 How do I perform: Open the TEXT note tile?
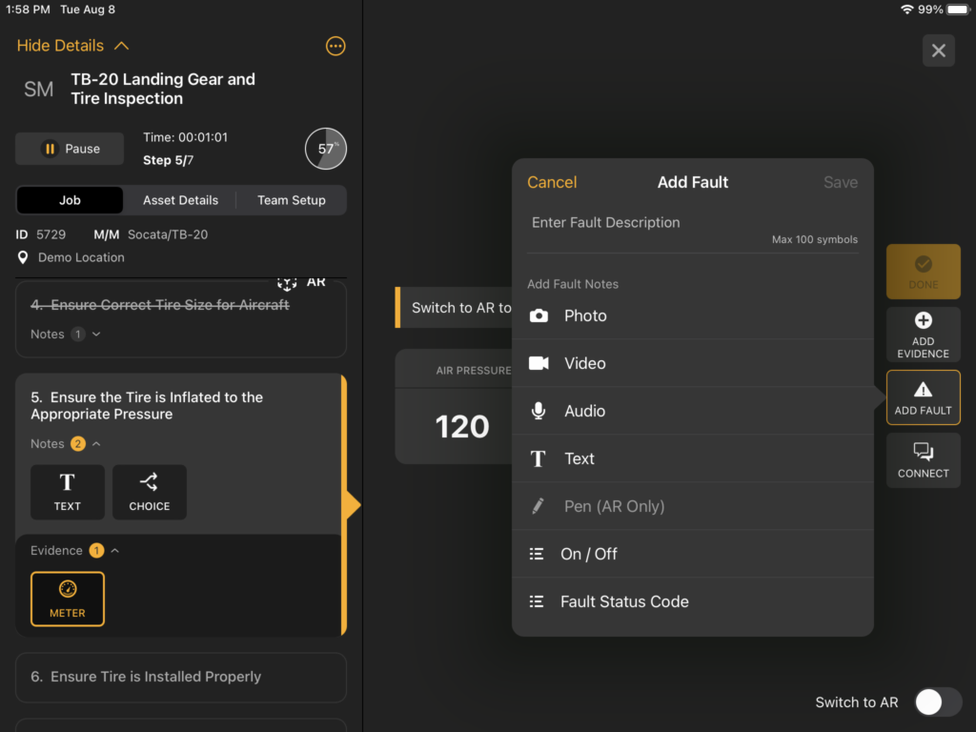pyautogui.click(x=68, y=492)
